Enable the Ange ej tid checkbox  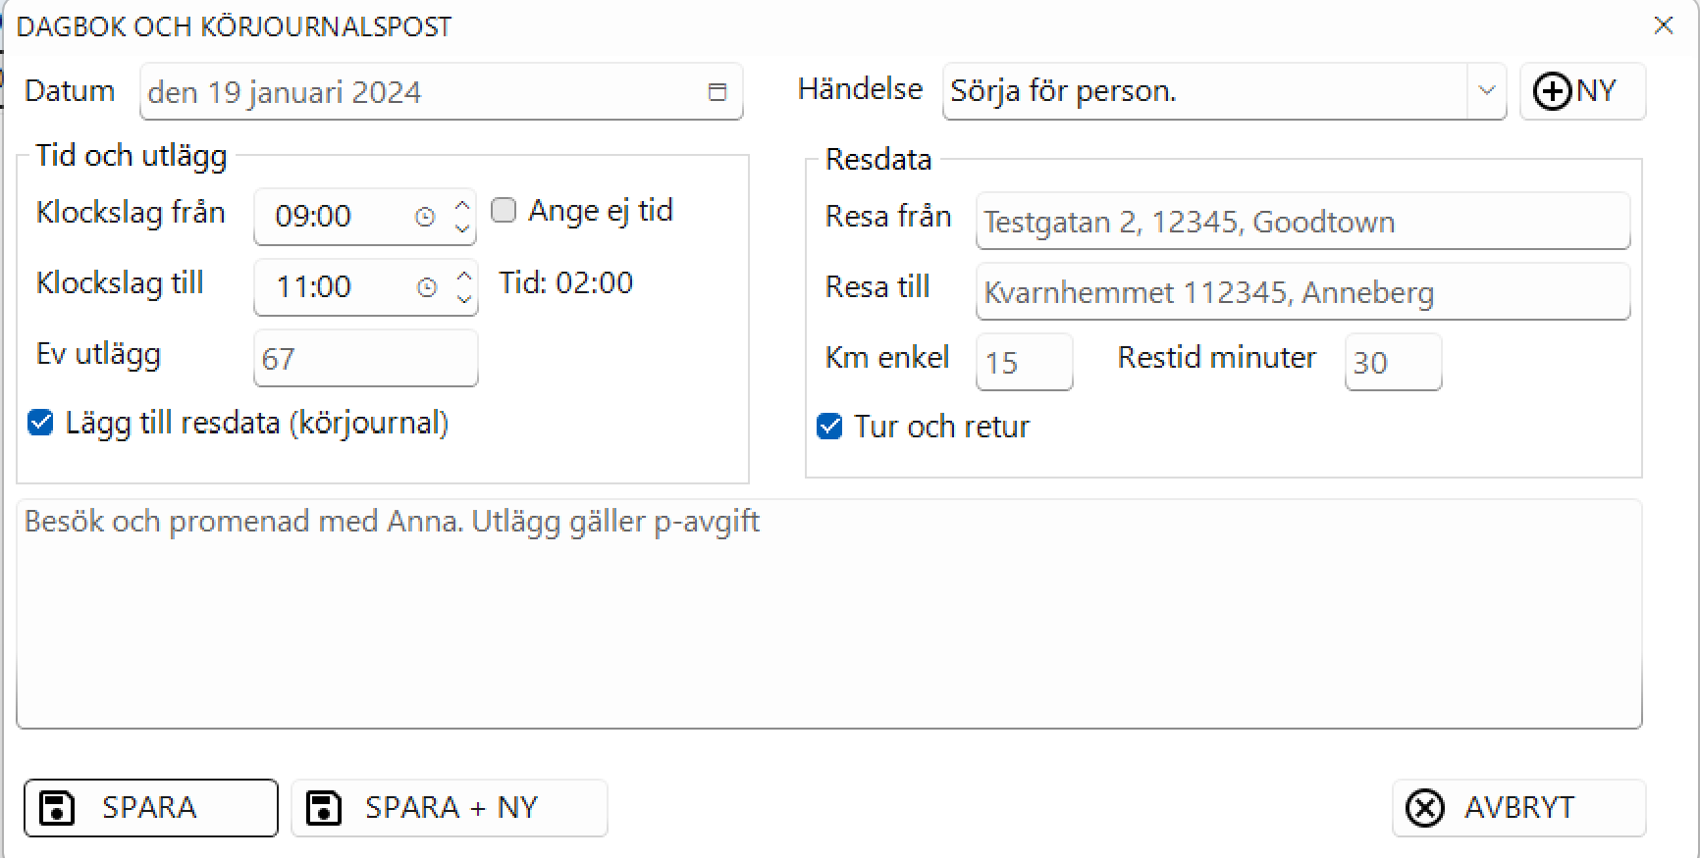click(x=504, y=211)
